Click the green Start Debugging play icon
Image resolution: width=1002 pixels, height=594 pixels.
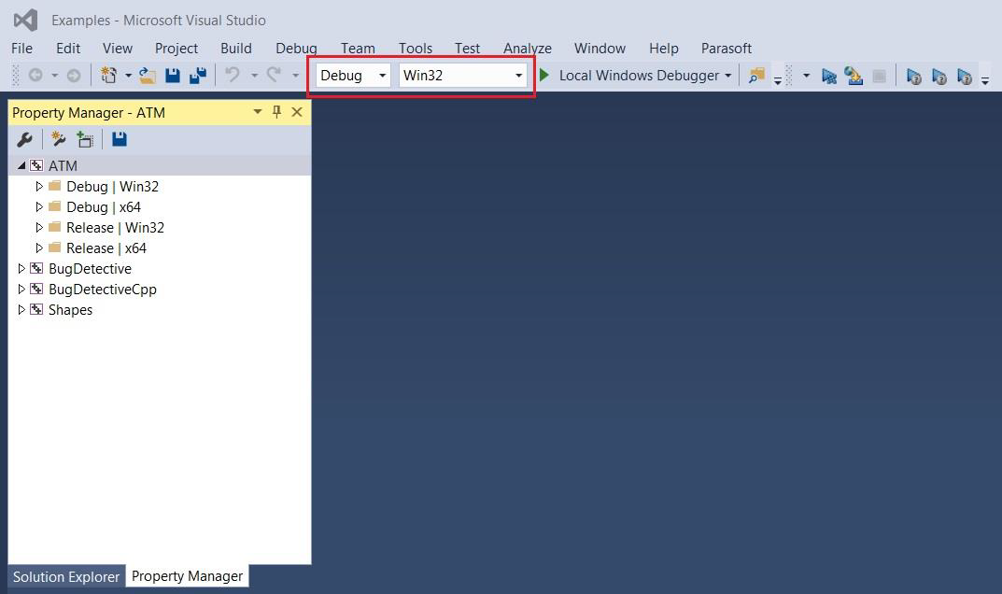tap(544, 76)
